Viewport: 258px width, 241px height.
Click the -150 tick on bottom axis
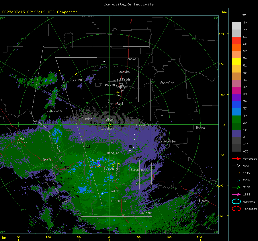click(x=17, y=237)
